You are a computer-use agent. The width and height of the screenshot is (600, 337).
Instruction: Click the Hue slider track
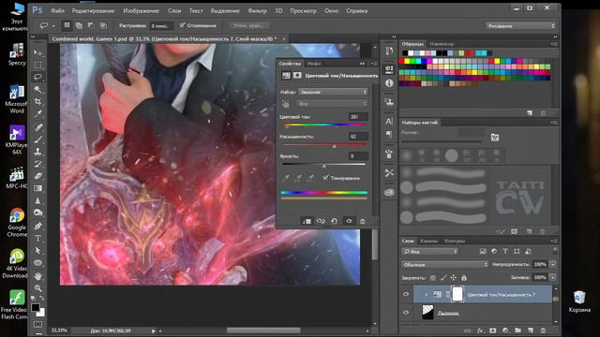point(324,125)
